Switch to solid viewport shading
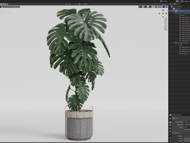The height and width of the screenshot is (143, 190). coord(158,7)
